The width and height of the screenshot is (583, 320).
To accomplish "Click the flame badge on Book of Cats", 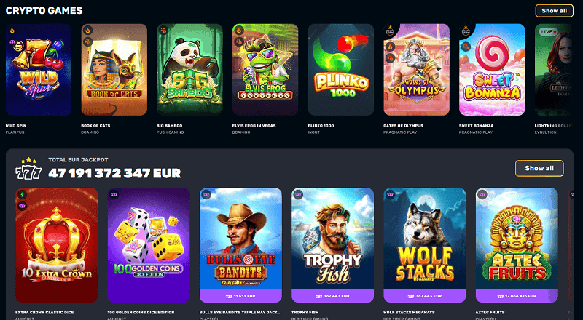I will pyautogui.click(x=88, y=31).
